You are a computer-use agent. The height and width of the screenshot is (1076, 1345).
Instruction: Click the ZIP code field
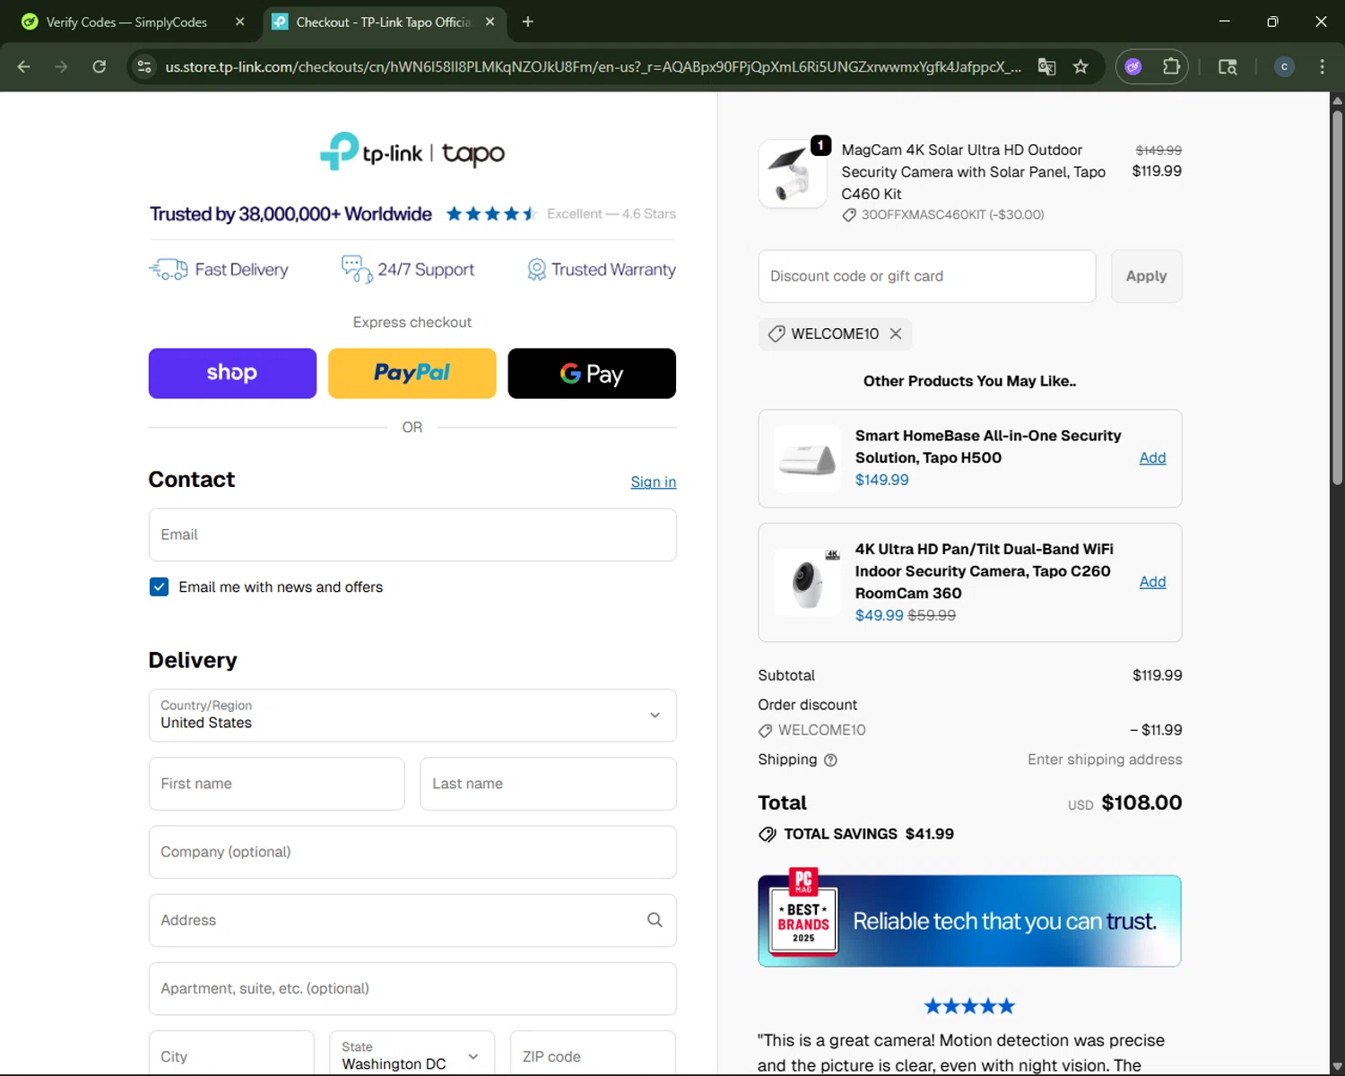coord(593,1054)
